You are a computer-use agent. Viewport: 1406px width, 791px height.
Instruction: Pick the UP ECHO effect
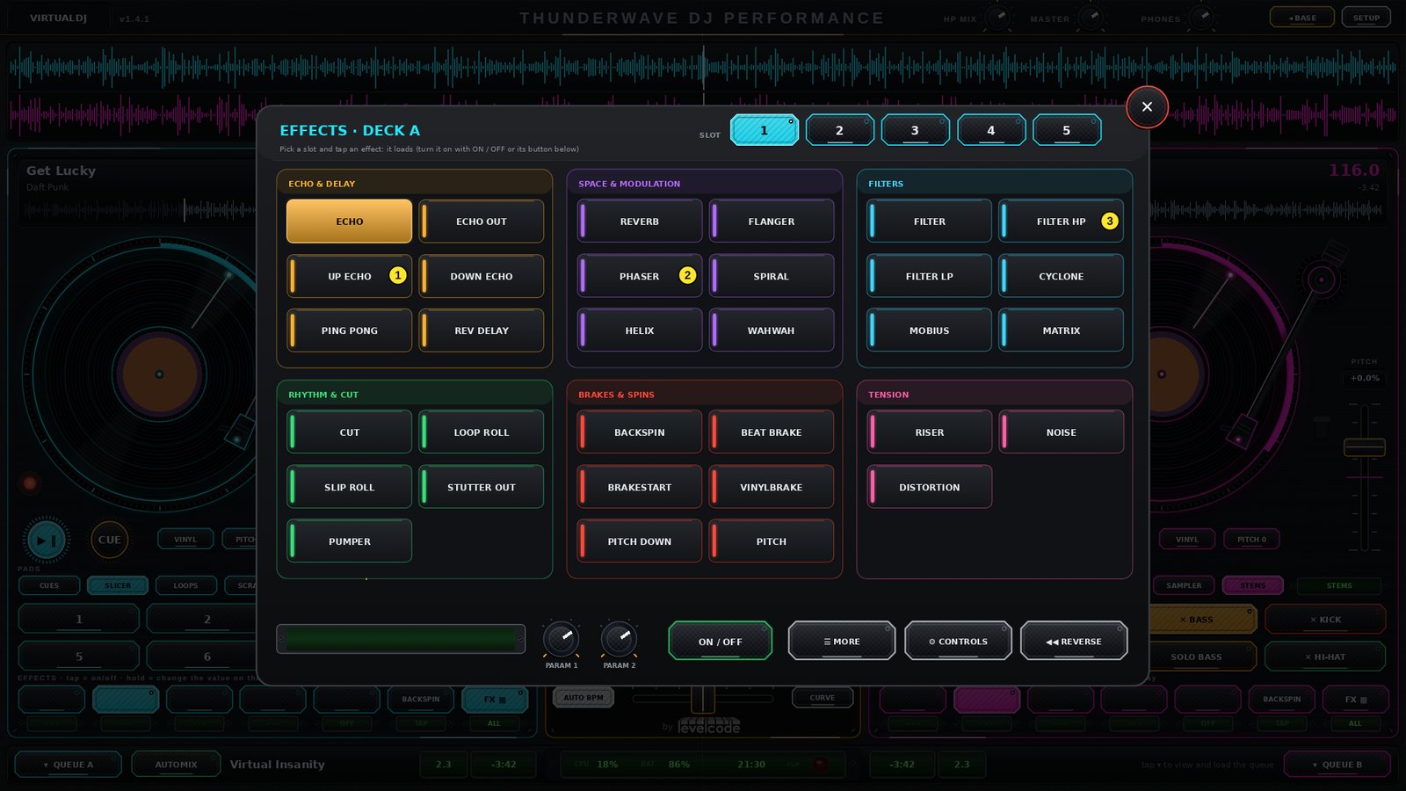[349, 276]
